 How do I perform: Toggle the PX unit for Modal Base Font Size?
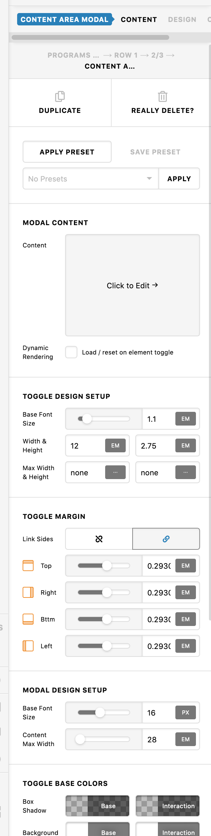186,712
